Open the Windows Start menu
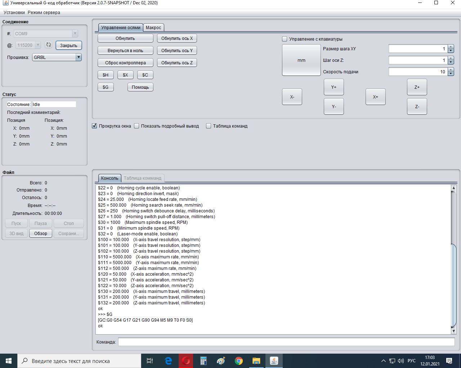This screenshot has height=368, width=461. pyautogui.click(x=9, y=361)
